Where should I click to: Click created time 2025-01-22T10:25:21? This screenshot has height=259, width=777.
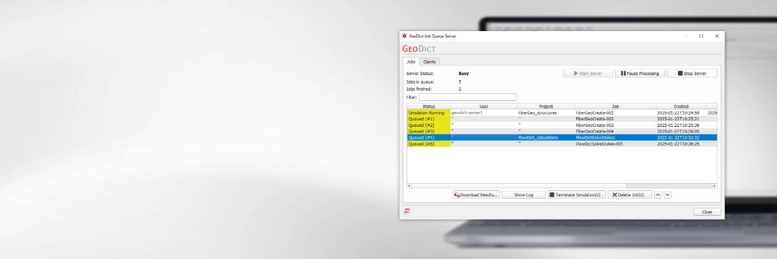681,119
